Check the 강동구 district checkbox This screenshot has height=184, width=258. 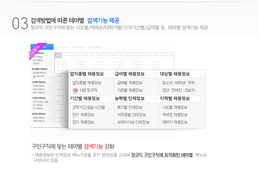click(77, 62)
